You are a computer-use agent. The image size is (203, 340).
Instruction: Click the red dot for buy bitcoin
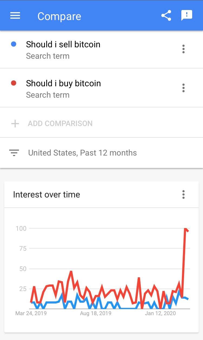[x=14, y=83]
